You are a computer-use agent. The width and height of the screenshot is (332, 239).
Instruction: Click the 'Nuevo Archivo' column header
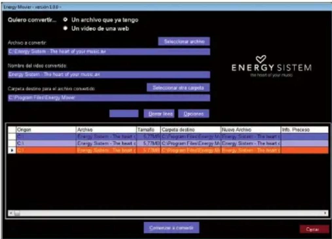[251, 129]
